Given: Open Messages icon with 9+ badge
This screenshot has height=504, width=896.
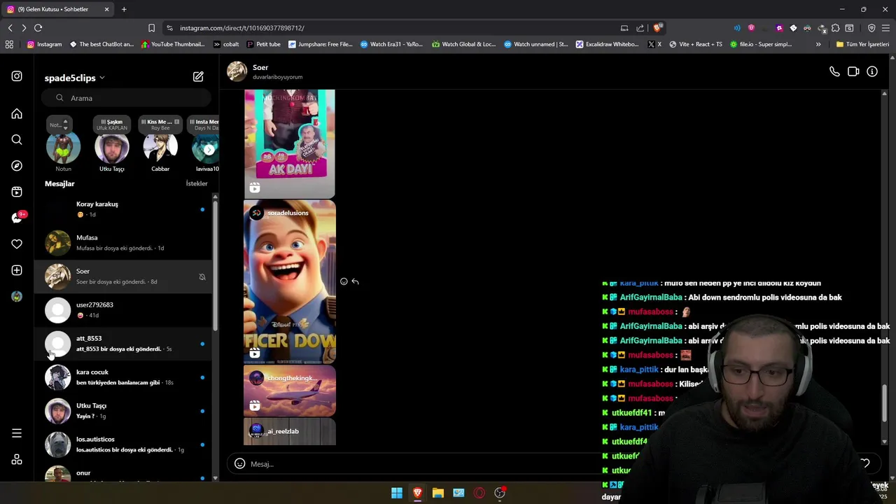Looking at the screenshot, I should [17, 218].
